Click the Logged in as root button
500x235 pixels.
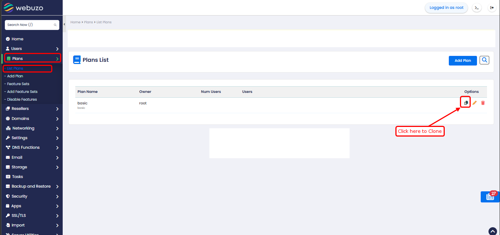coord(446,8)
